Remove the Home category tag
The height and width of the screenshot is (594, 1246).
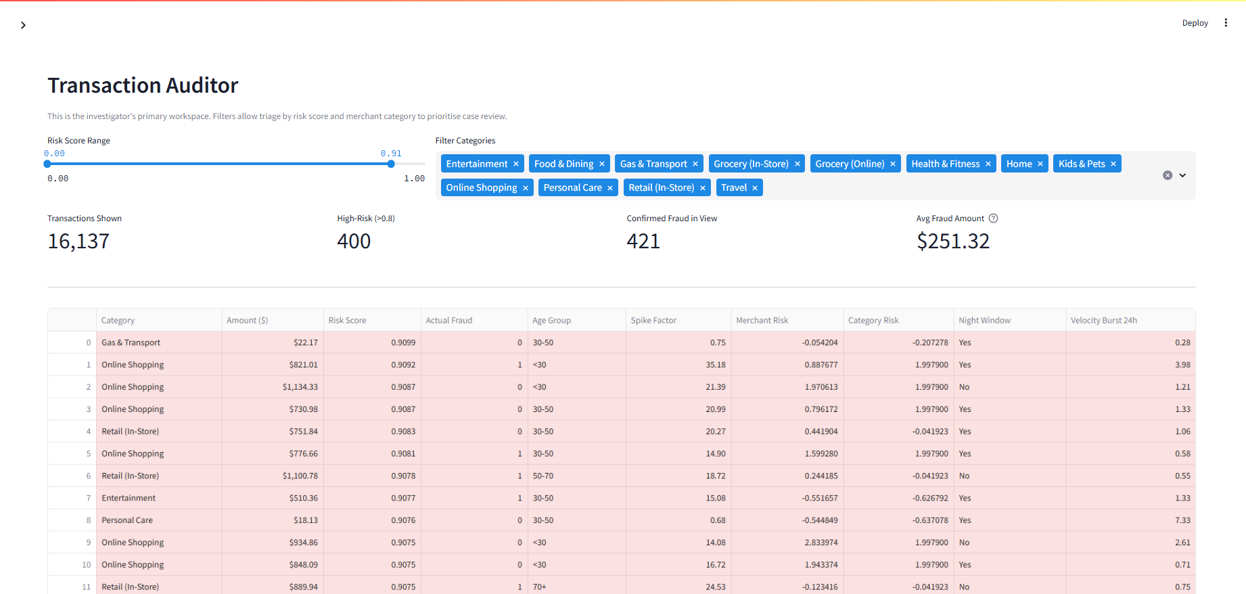[x=1040, y=164]
